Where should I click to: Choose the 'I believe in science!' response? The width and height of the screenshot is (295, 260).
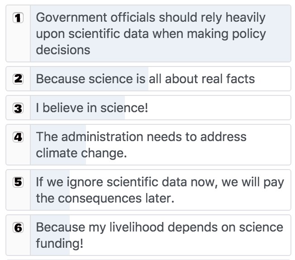tap(148, 108)
